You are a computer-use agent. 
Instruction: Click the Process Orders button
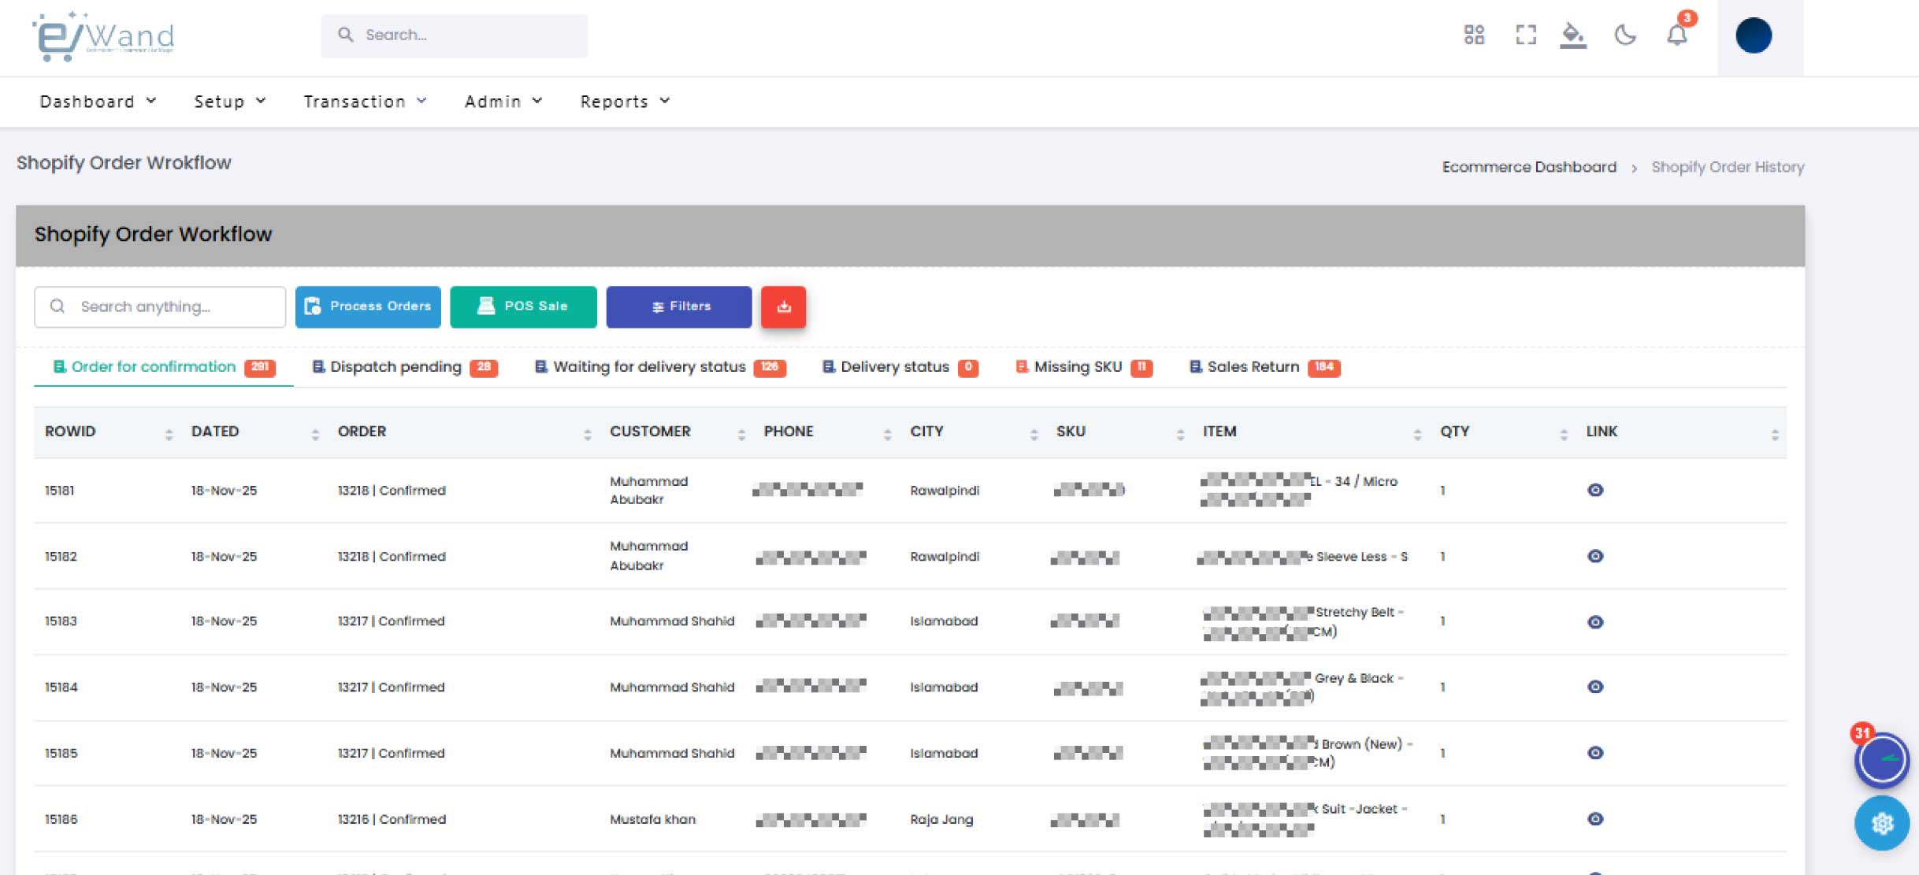pos(368,306)
